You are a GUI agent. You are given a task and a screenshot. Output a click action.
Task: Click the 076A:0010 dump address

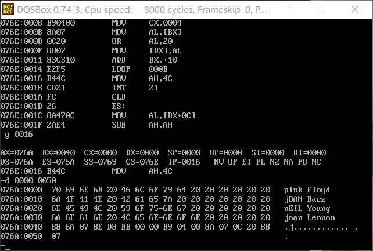tap(21, 199)
